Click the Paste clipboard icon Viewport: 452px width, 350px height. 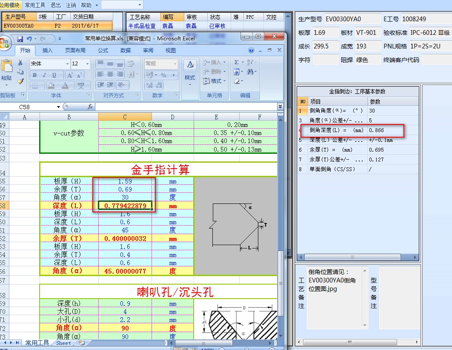[7, 66]
